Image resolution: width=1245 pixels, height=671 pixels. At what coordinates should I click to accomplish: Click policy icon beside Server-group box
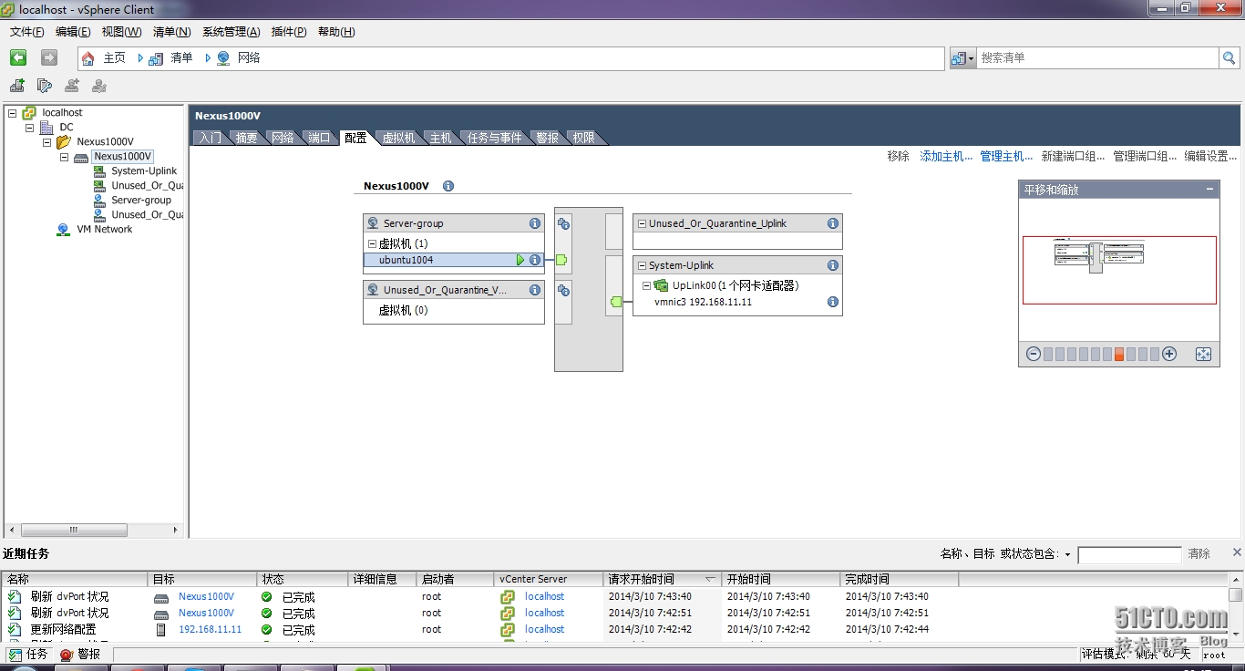pos(563,223)
